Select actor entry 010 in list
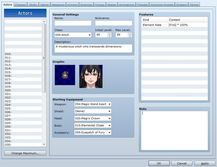 [x=23, y=54]
